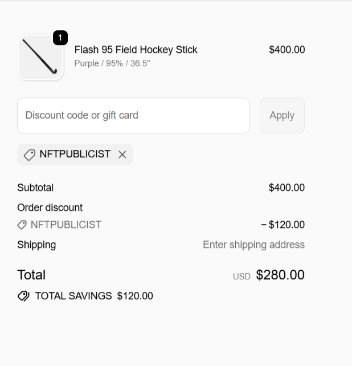The height and width of the screenshot is (366, 352).
Task: Click the Total Savings tag icon
Action: point(23,296)
